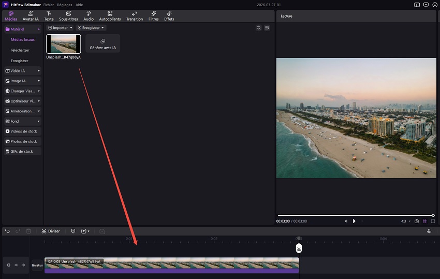Toggle track visibility eye icon

click(x=16, y=265)
